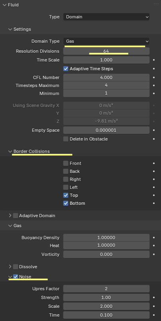Click animate dot next to Buoyancy Density
The width and height of the screenshot is (161, 321).
(x=154, y=238)
